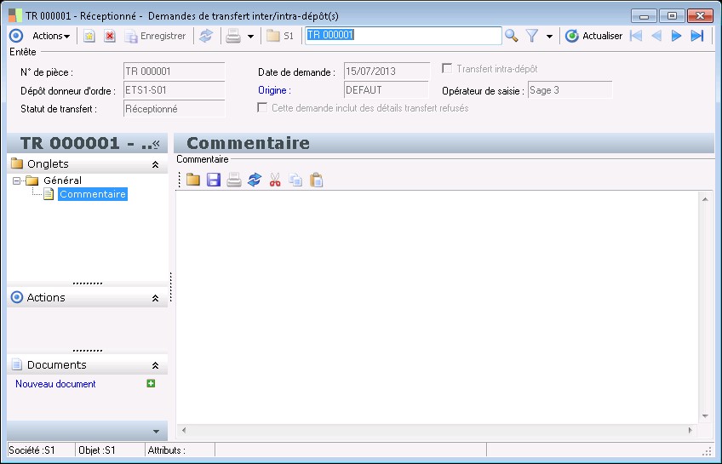Click the Opérateur de saisie field

(x=570, y=90)
